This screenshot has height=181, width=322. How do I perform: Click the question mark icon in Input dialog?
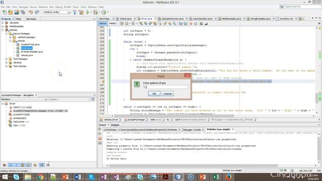pos(137,84)
